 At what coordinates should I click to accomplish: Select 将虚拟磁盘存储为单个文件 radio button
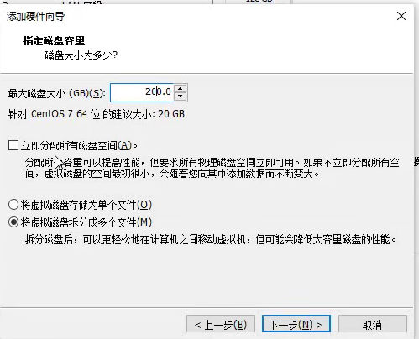13,205
